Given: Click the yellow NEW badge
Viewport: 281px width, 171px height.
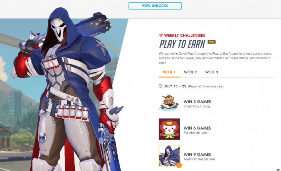Looking at the screenshot, I should coord(211,42).
